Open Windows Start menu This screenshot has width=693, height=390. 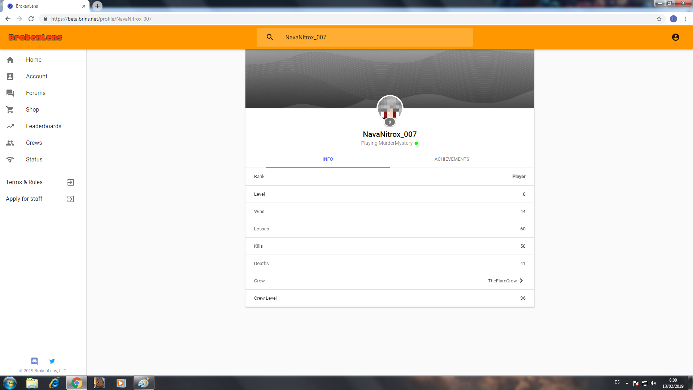[10, 383]
